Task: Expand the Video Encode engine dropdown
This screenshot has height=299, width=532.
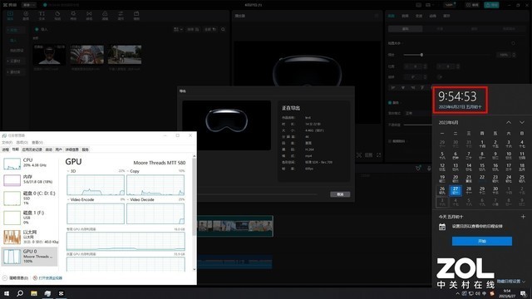Action: coord(68,199)
